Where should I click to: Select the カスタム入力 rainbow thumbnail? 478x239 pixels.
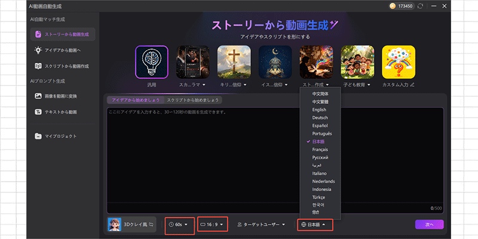tap(399, 62)
